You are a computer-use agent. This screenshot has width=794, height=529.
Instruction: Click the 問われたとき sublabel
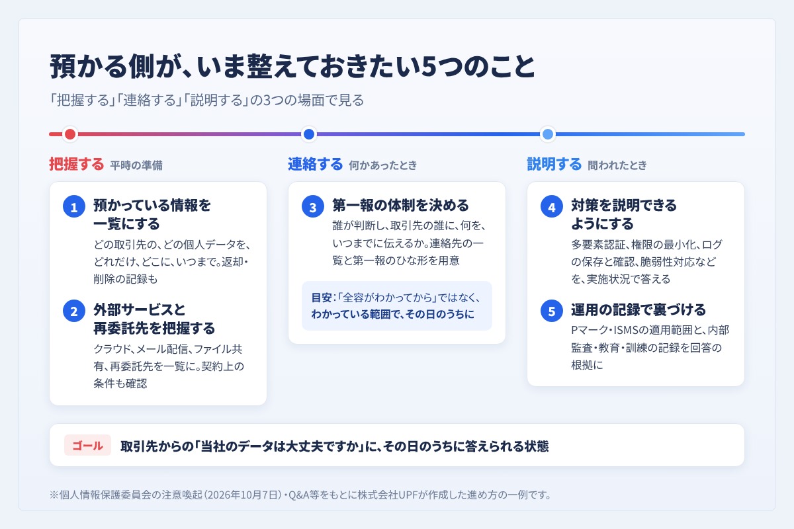click(617, 165)
